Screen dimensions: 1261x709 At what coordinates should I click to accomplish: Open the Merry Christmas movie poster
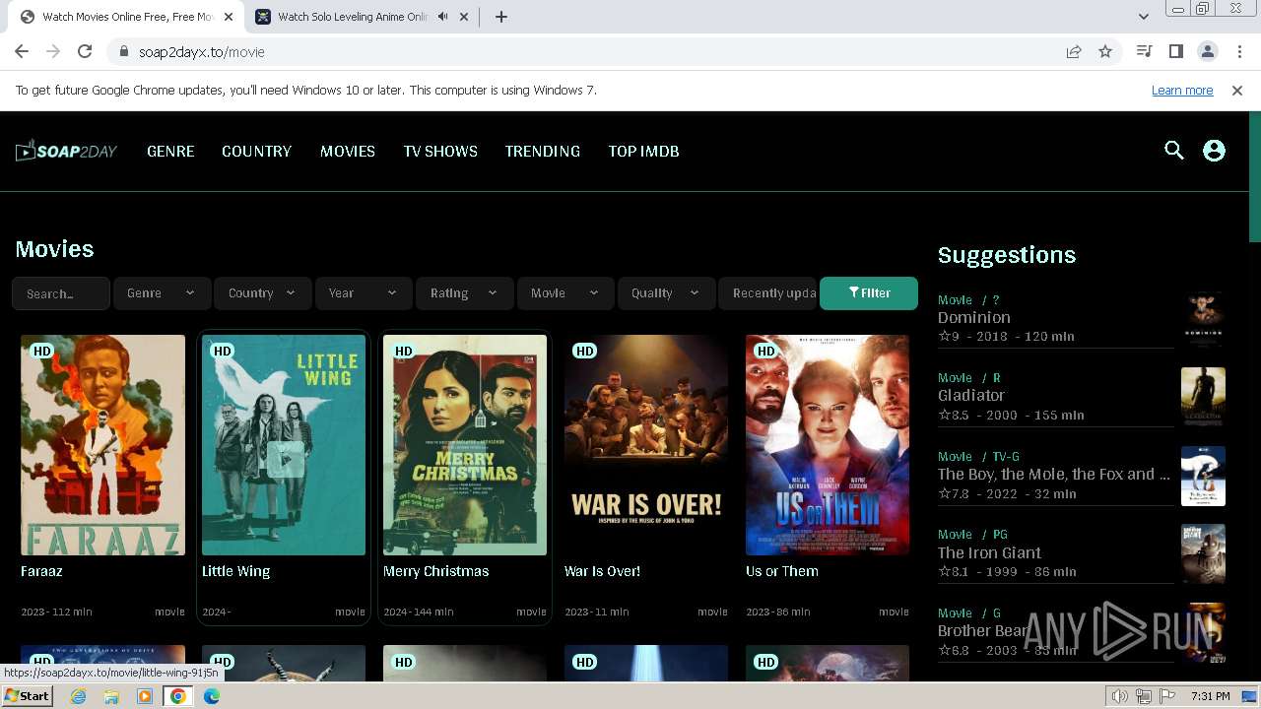click(465, 445)
